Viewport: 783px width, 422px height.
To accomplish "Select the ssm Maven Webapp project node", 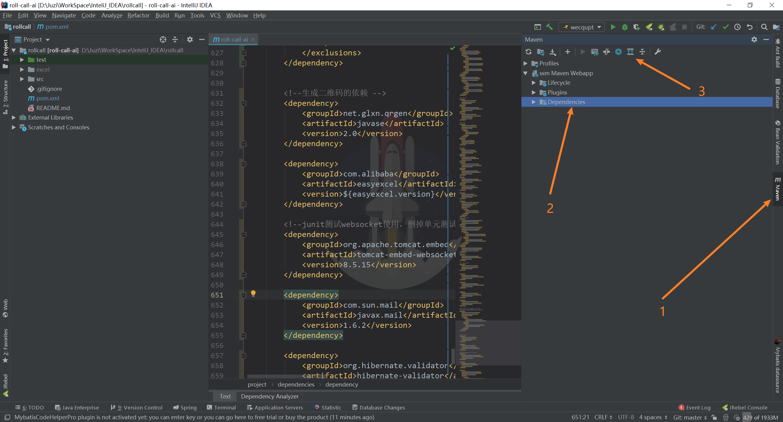I will click(x=566, y=73).
